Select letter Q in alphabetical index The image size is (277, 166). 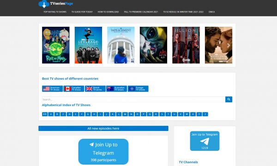150,114
